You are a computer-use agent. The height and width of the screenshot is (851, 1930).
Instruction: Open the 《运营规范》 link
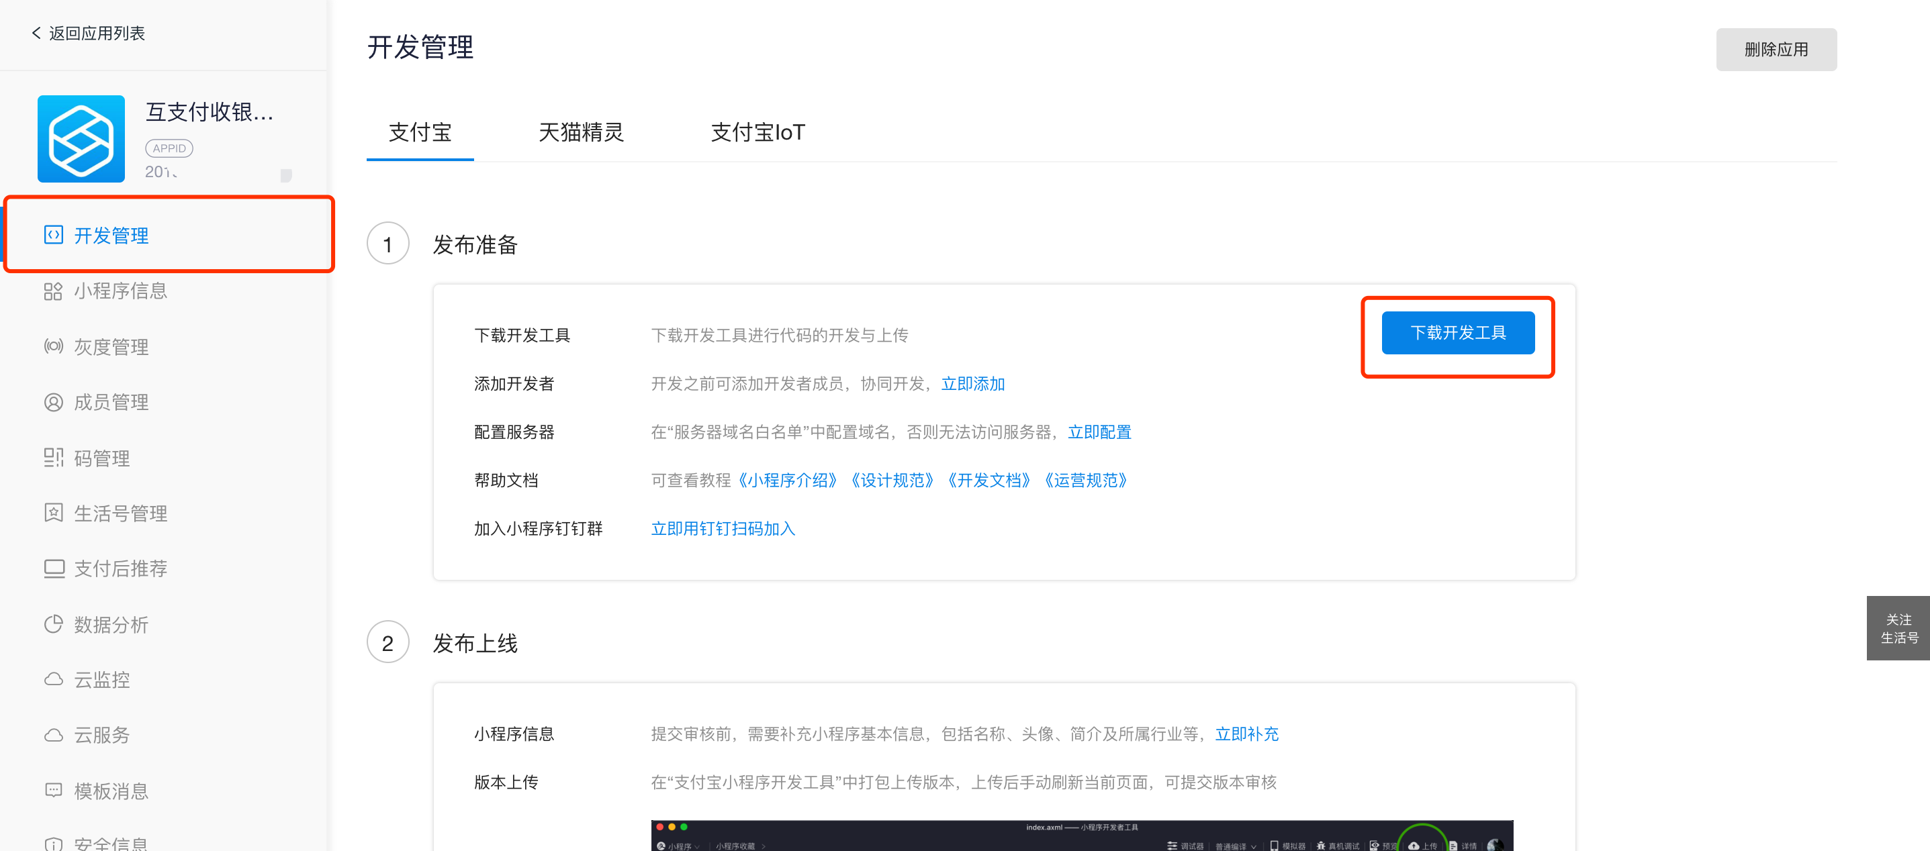[x=1086, y=481]
